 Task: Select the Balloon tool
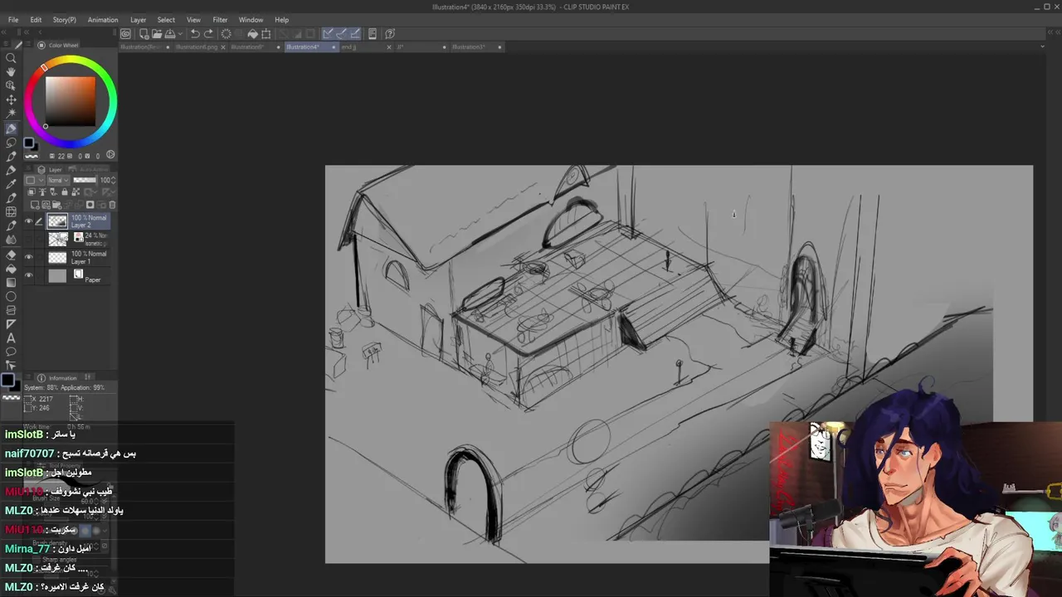(11, 352)
